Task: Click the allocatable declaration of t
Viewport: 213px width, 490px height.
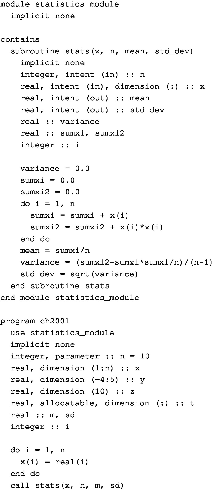Action: pos(102,403)
